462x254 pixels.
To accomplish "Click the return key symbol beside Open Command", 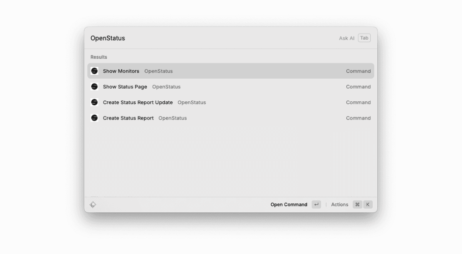I will [316, 204].
